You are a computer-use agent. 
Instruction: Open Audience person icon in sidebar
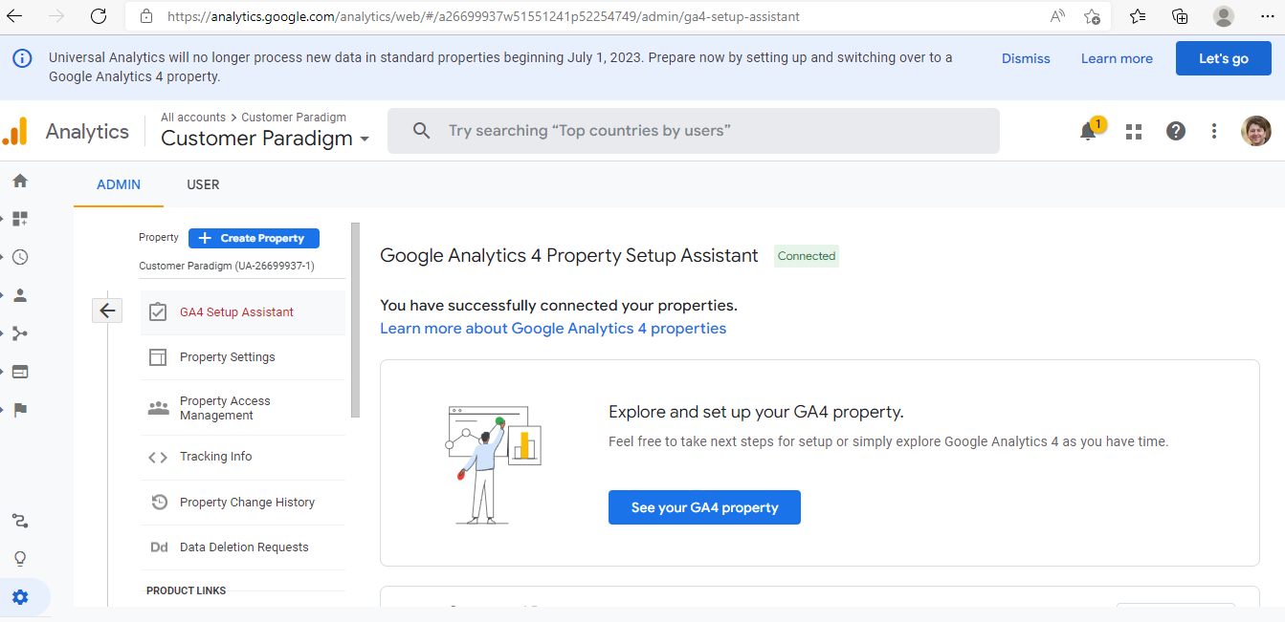pyautogui.click(x=20, y=295)
